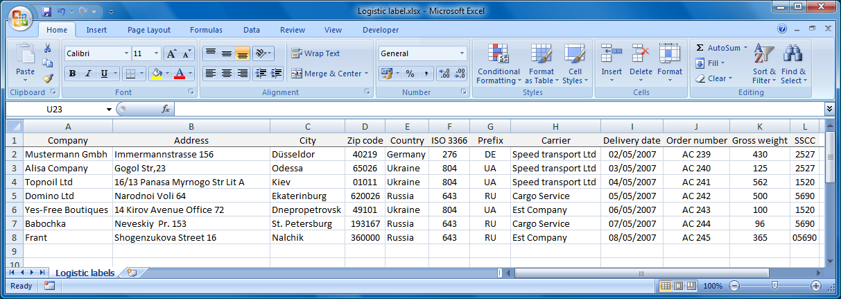Activate the Format Painter brush
Screen dimensions: 841x299
pos(48,78)
